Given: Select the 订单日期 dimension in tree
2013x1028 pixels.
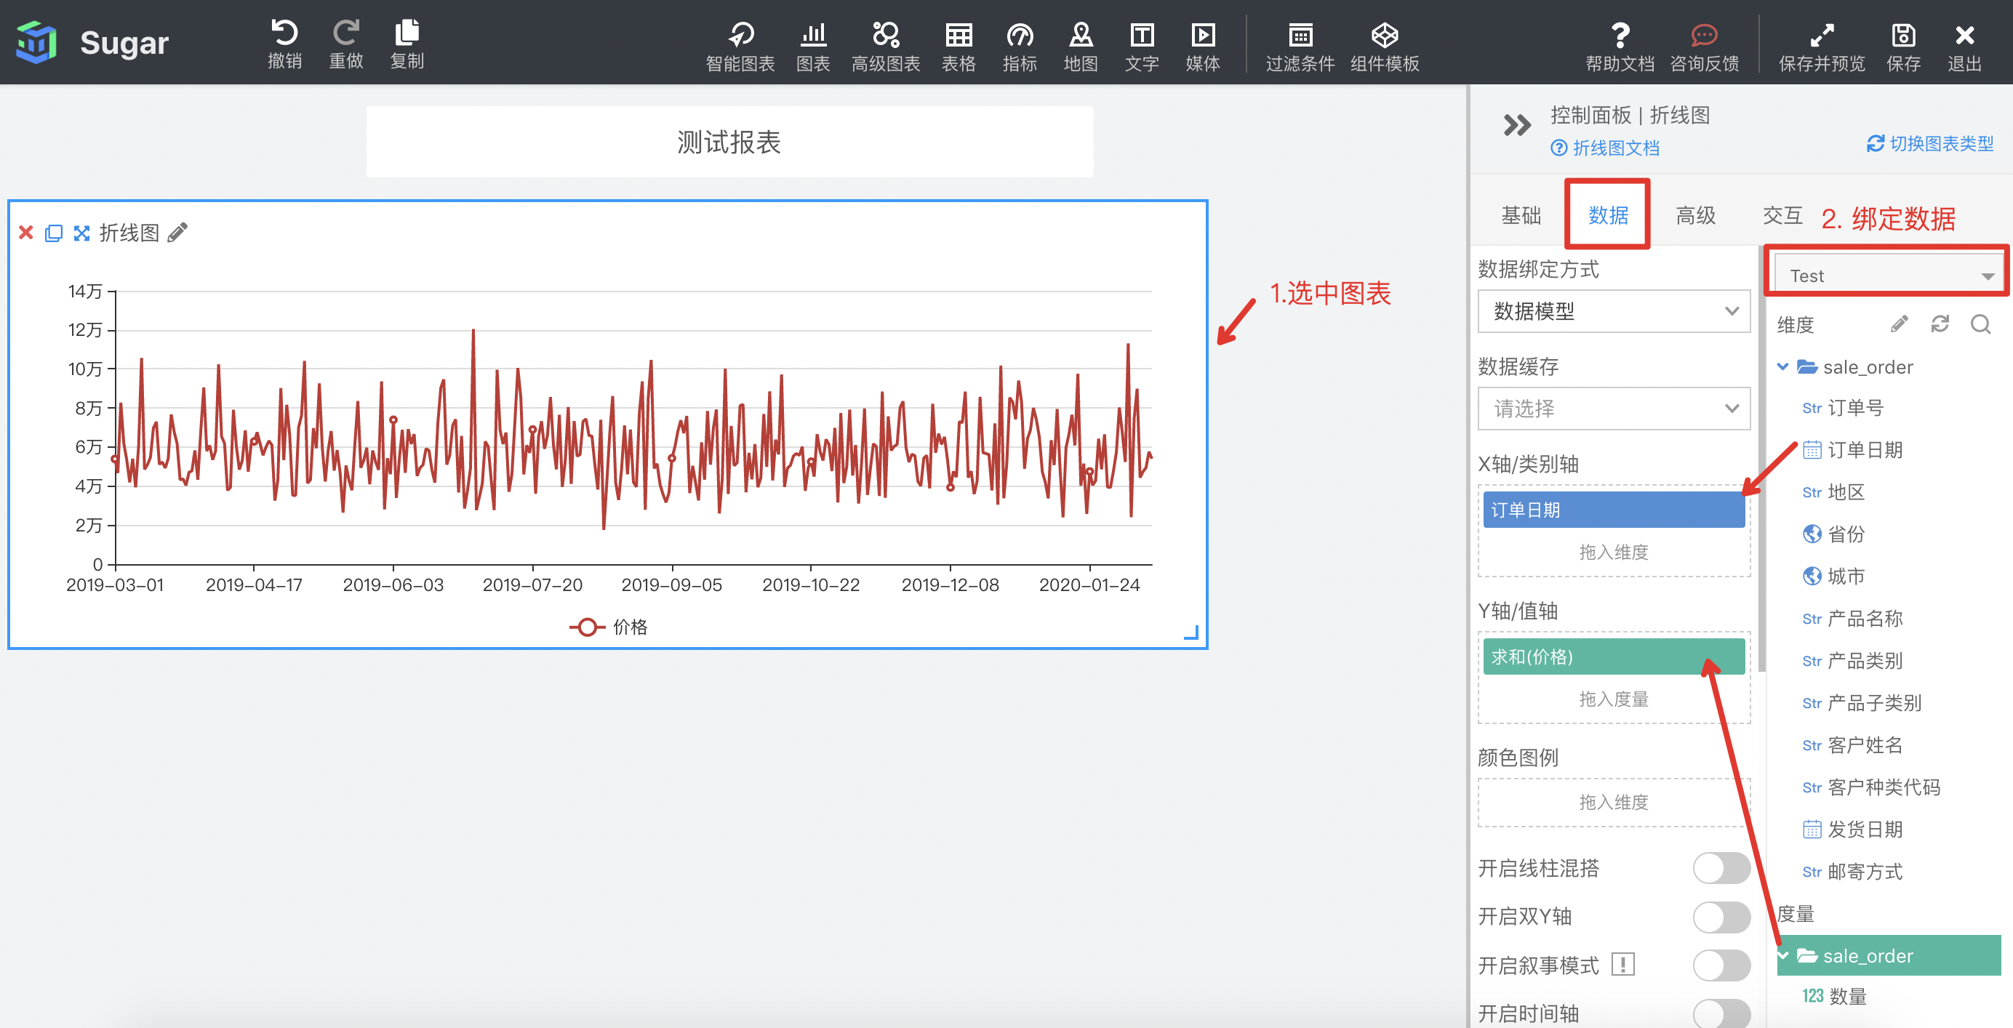Looking at the screenshot, I should click(1852, 450).
